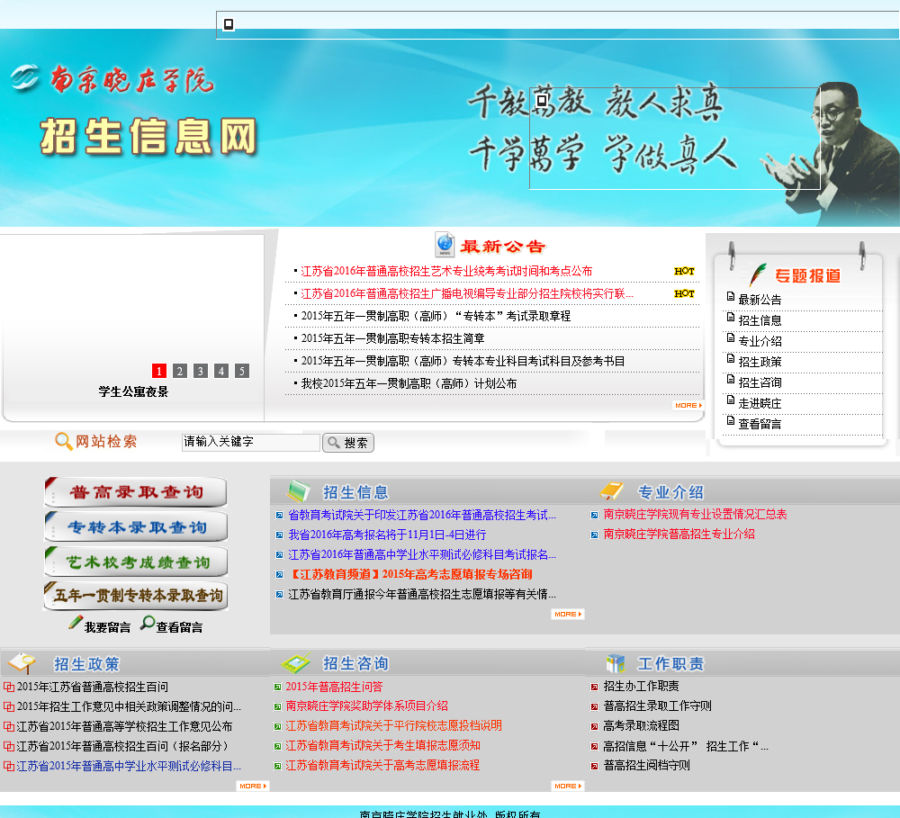Open 专业介绍 in the 专题报道 sidebar

click(x=760, y=341)
